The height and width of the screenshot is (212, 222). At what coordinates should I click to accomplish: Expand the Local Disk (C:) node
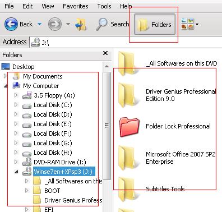click(16, 105)
